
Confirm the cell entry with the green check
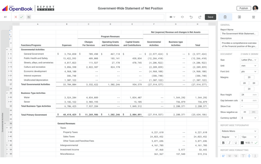[21, 17]
